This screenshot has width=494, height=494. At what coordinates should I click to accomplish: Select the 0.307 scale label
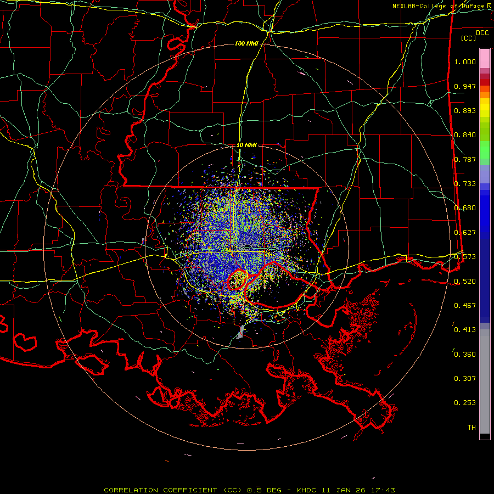point(465,379)
